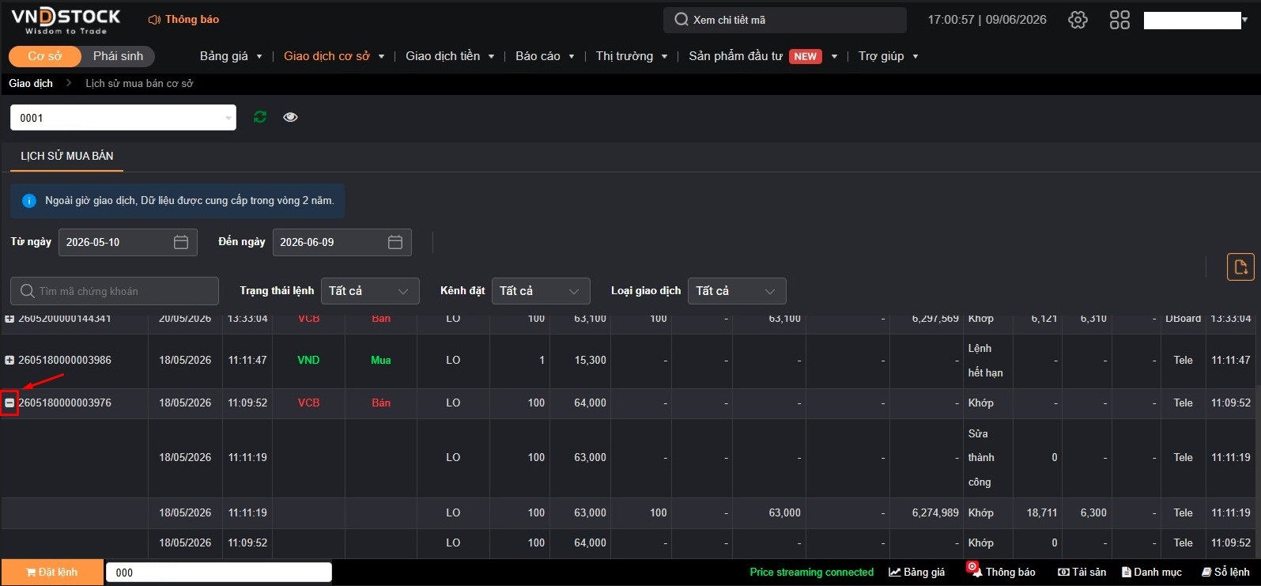
Task: Click Price streaming connected status
Action: point(812,572)
